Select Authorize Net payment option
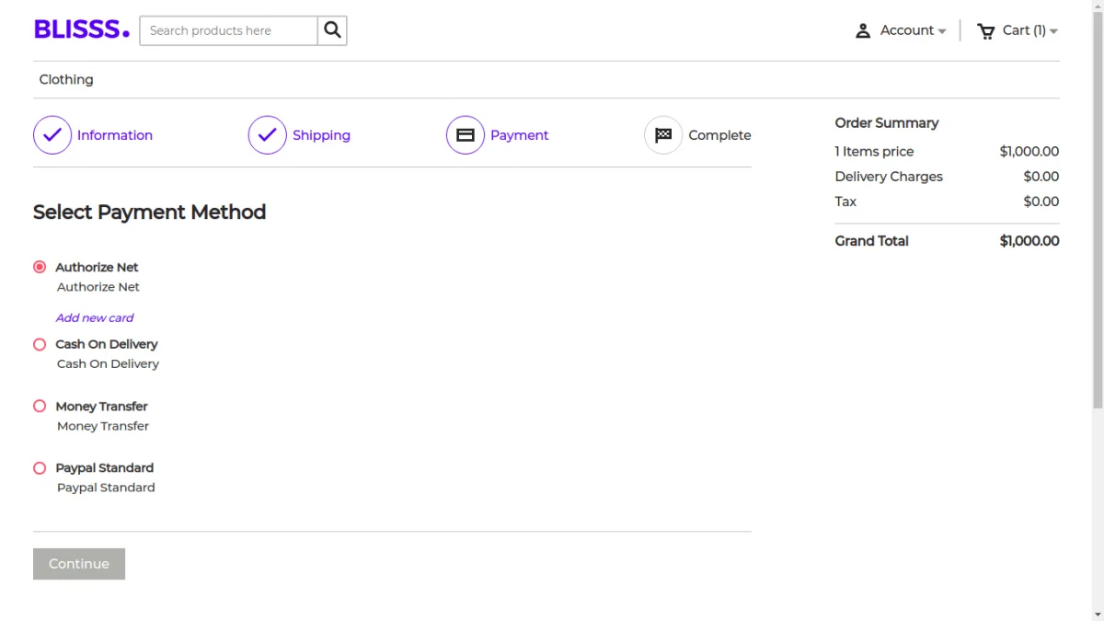 point(40,267)
